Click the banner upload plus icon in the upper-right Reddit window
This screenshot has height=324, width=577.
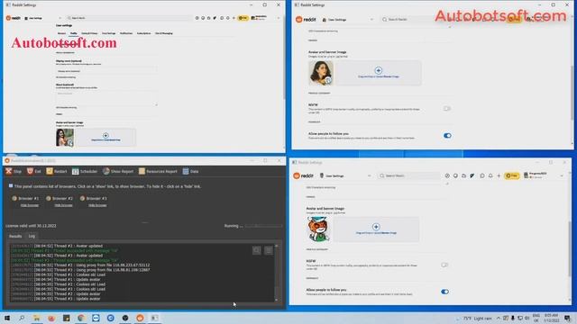click(378, 70)
